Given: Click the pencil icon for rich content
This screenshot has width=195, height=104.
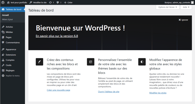Looking at the screenshot, I should click(39, 62).
